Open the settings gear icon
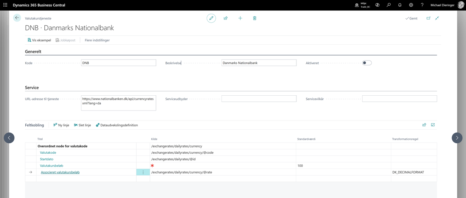Image resolution: width=466 pixels, height=198 pixels. (411, 5)
